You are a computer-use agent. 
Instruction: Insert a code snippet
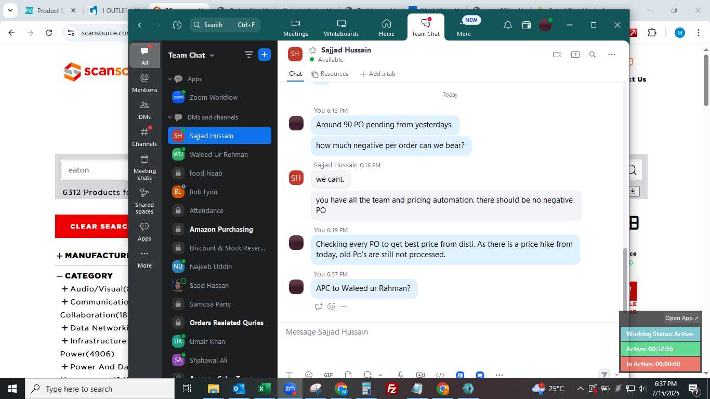point(440,375)
